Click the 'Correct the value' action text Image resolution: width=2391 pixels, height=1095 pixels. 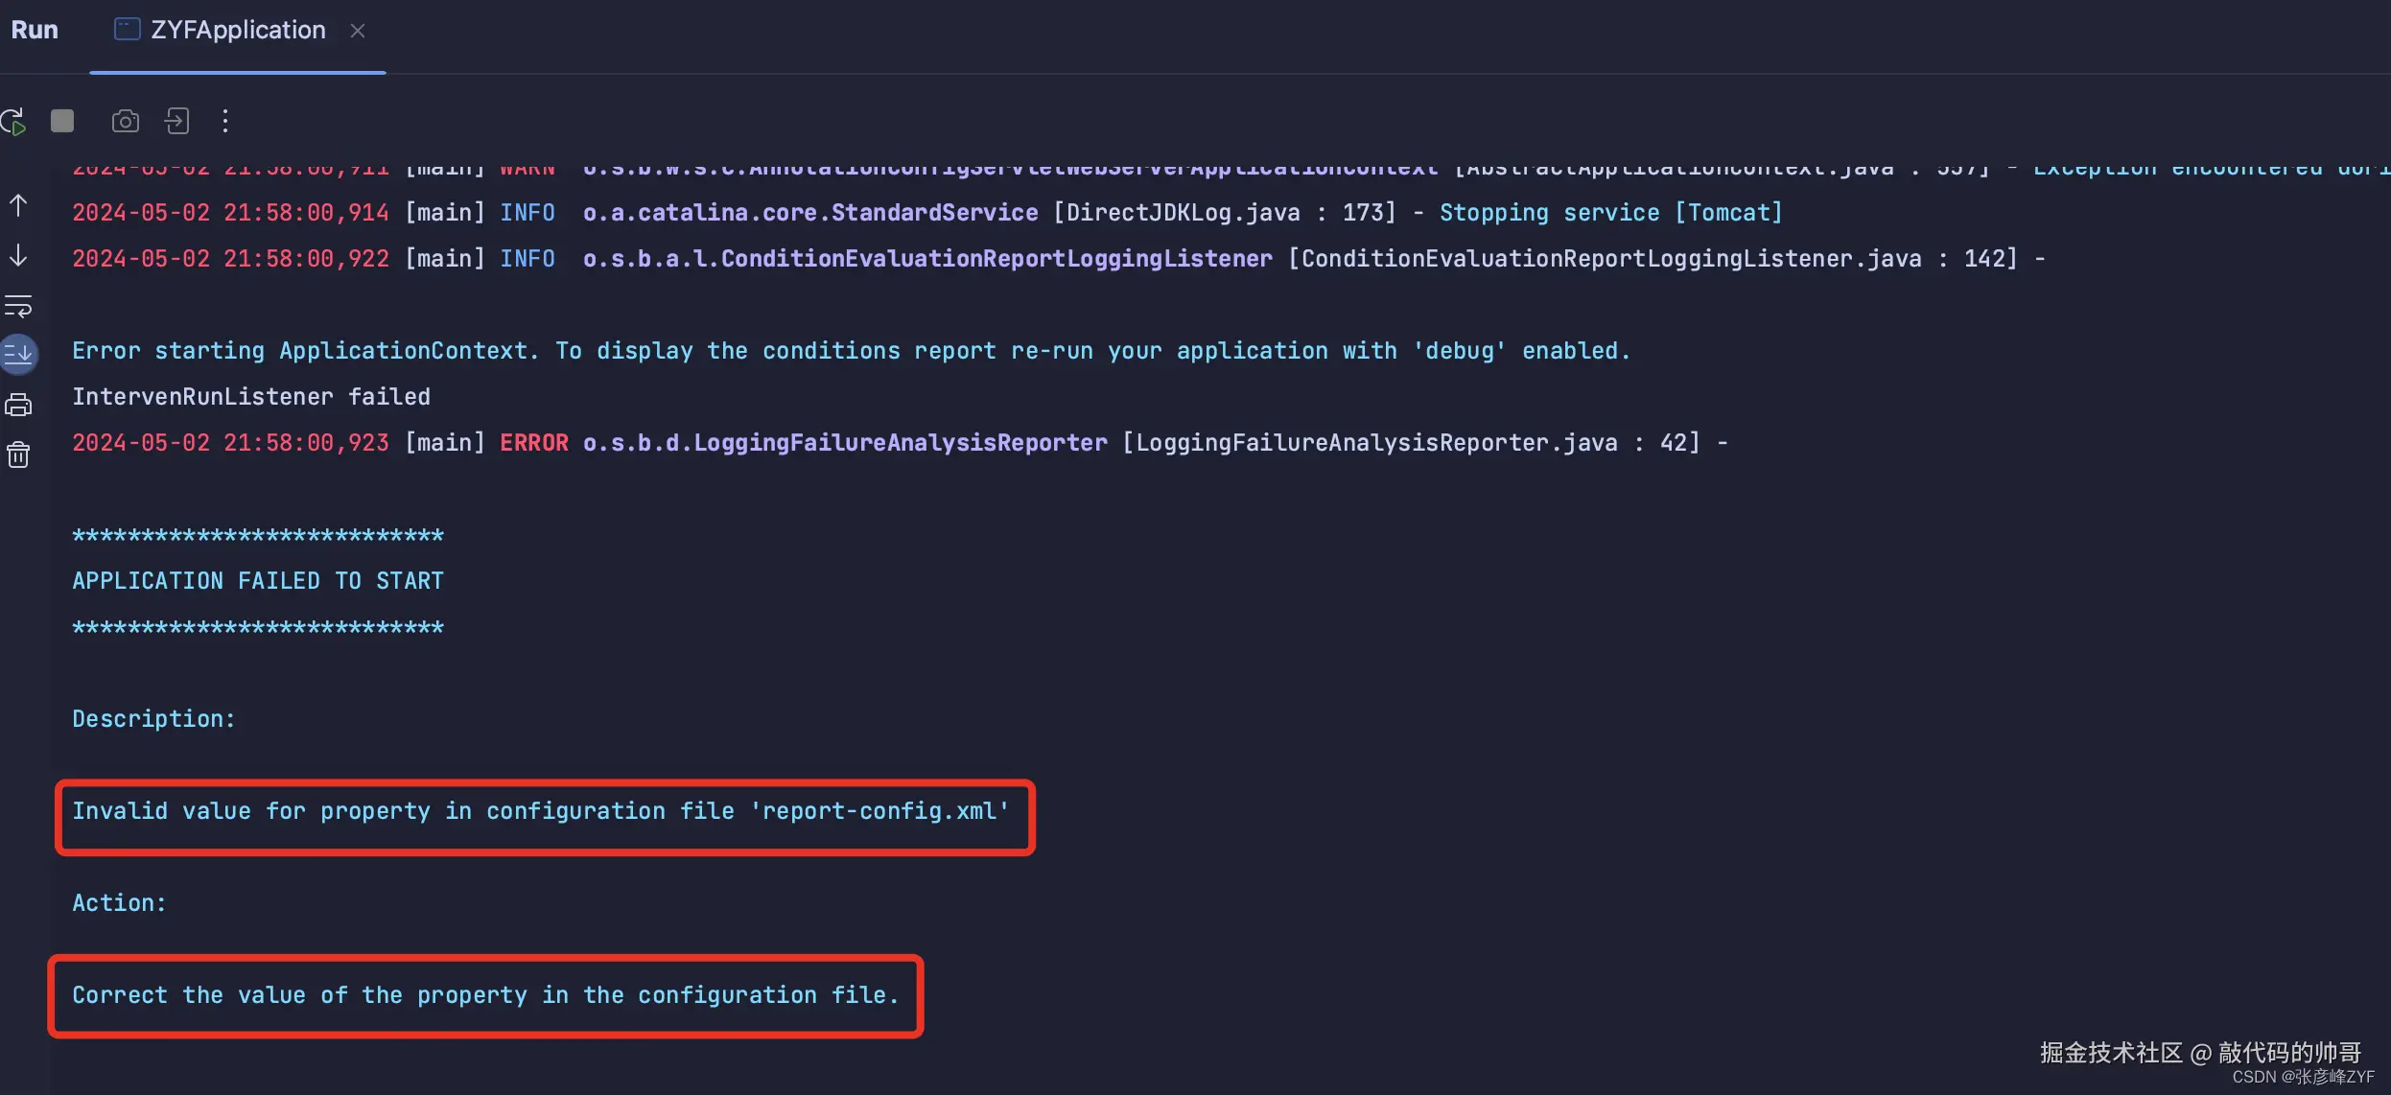tap(485, 996)
